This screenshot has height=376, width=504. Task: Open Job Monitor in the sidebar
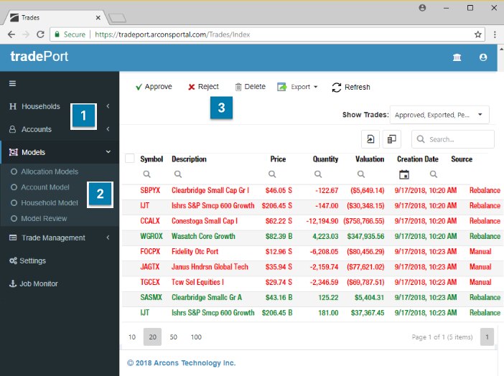(34, 283)
